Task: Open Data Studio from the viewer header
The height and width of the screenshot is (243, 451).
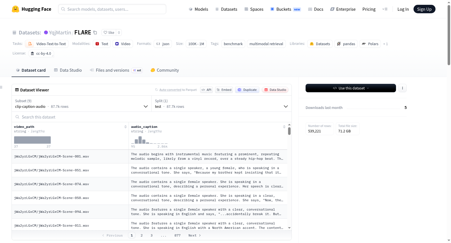Action: click(x=275, y=90)
